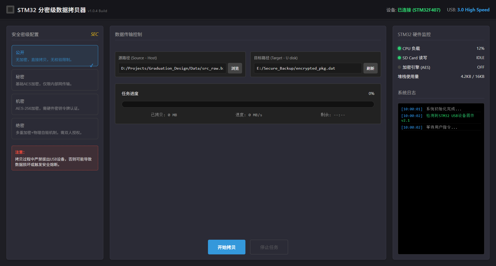Click the 停止任务 button
496x266 pixels.
pos(269,247)
